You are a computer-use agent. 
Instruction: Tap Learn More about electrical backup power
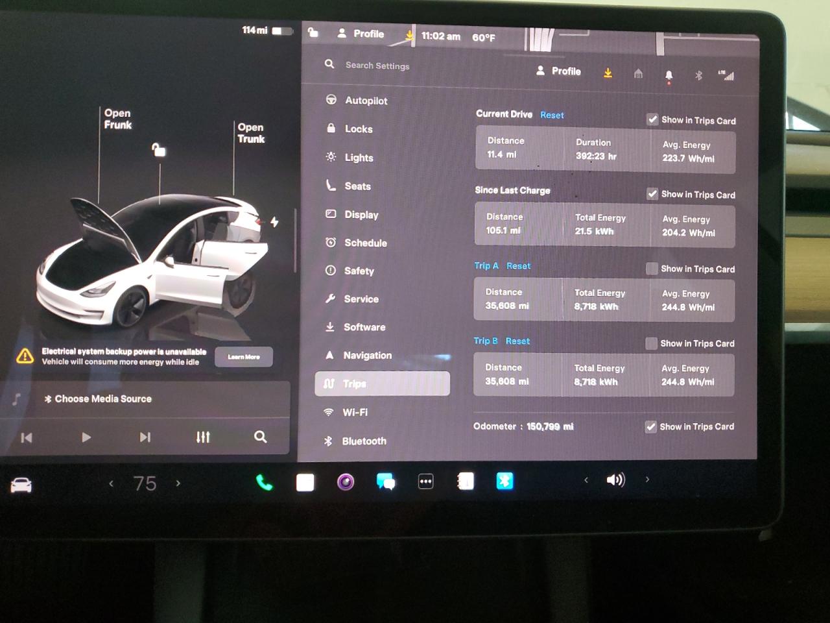243,356
